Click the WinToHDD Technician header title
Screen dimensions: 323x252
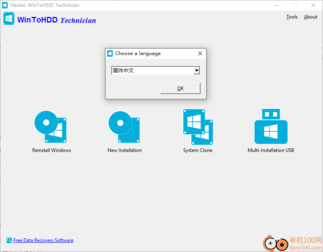click(57, 20)
